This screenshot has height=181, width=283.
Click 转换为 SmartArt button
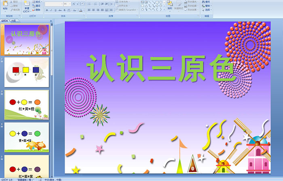click(x=126, y=10)
